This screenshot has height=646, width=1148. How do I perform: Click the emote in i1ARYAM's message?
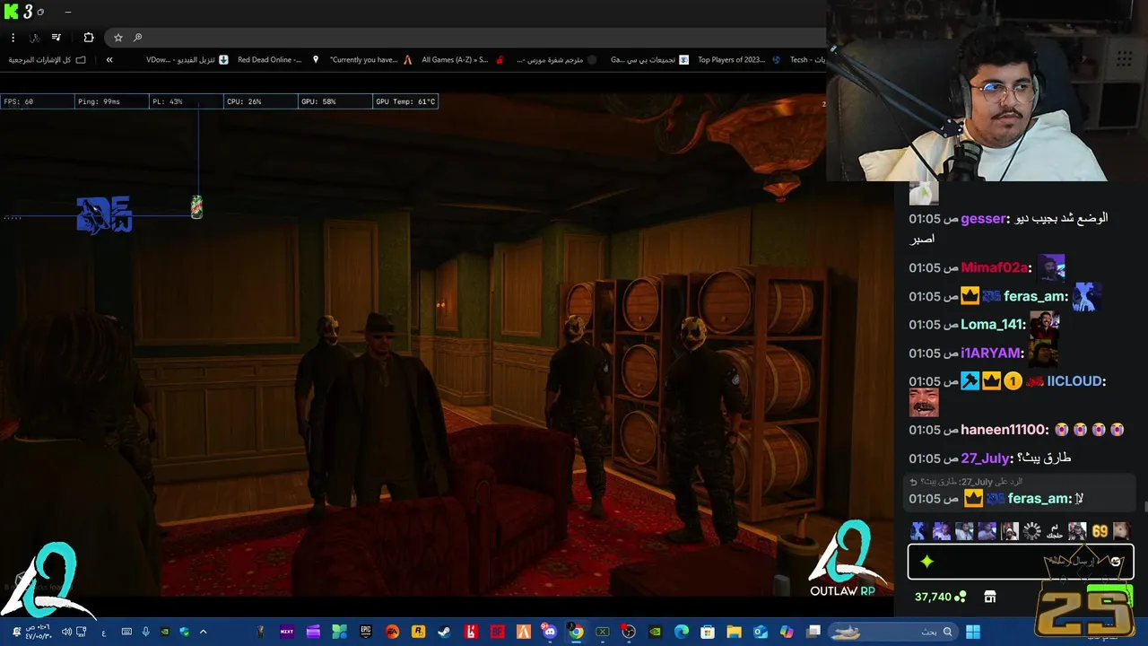pos(1043,354)
